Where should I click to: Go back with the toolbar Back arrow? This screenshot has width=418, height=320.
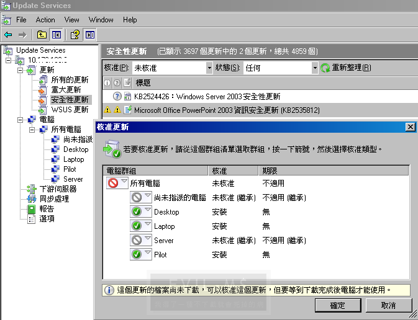8,35
